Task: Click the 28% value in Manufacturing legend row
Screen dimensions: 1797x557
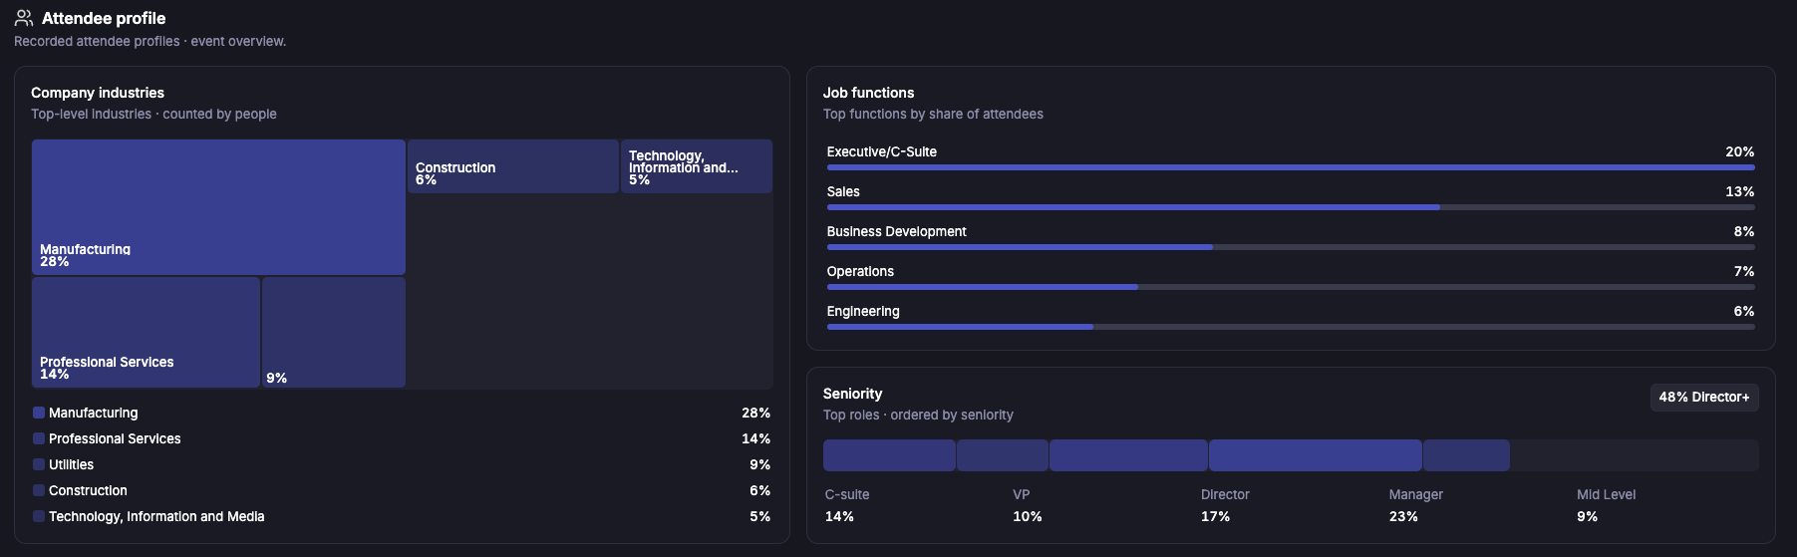Action: coord(755,413)
